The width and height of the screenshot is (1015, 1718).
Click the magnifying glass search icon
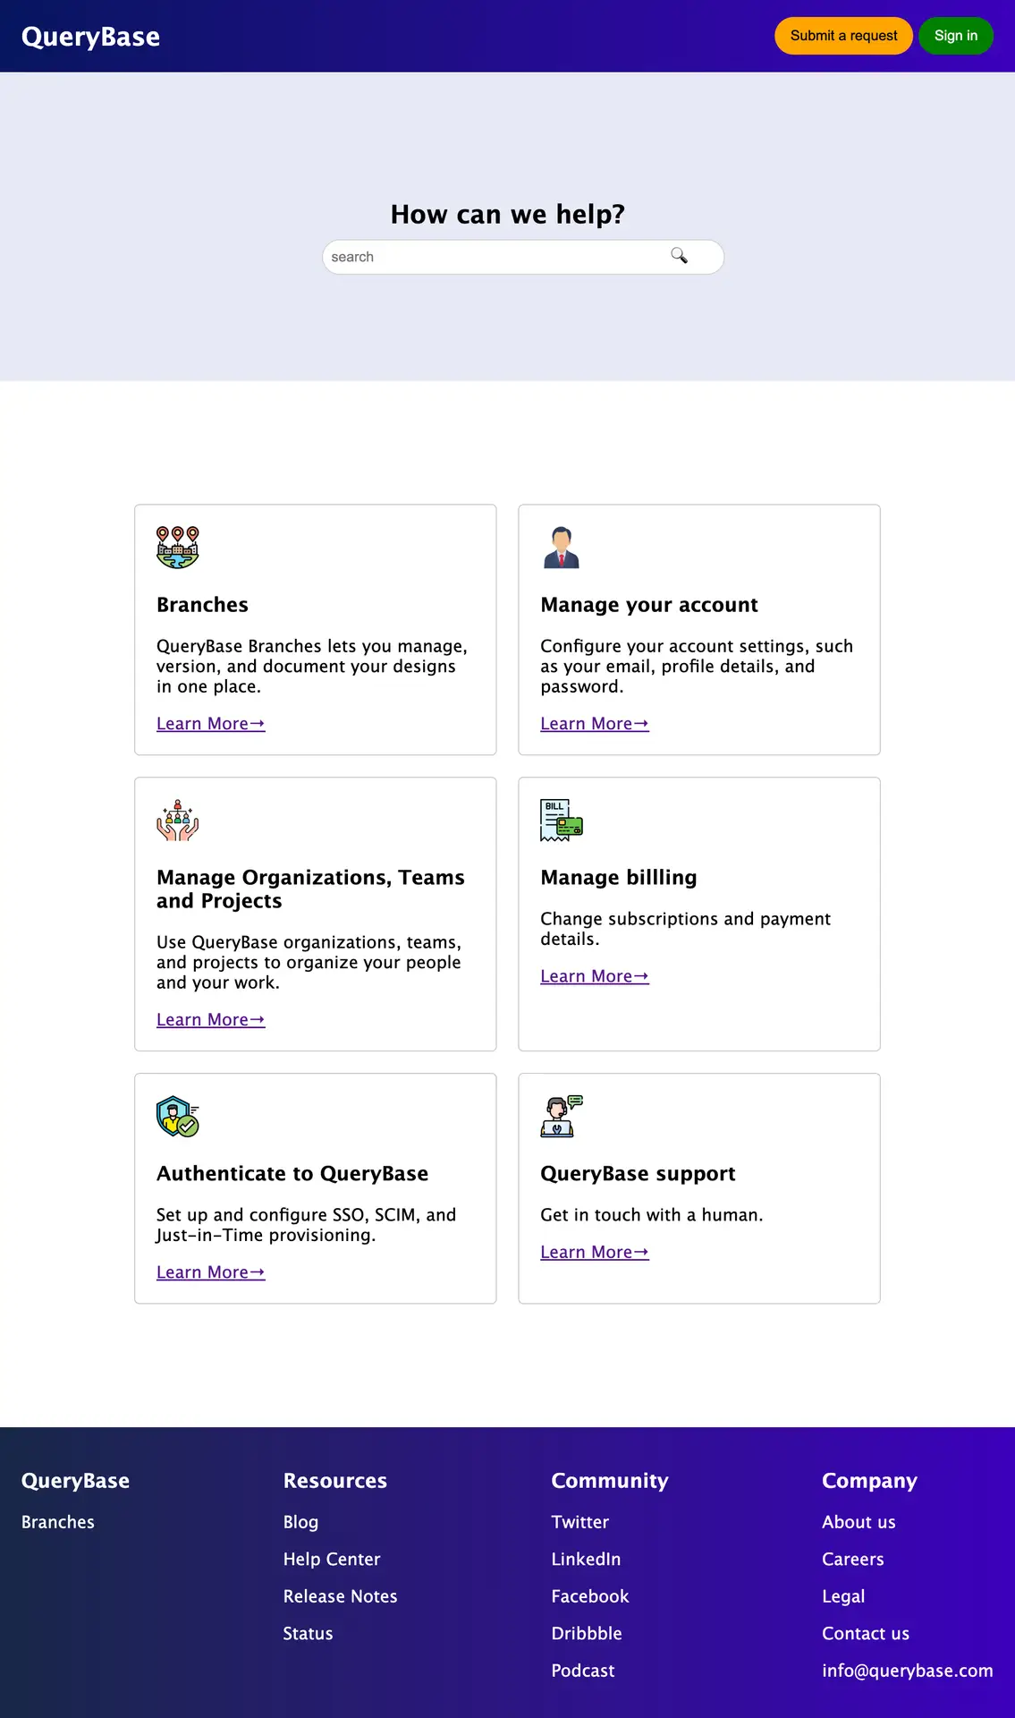tap(680, 256)
